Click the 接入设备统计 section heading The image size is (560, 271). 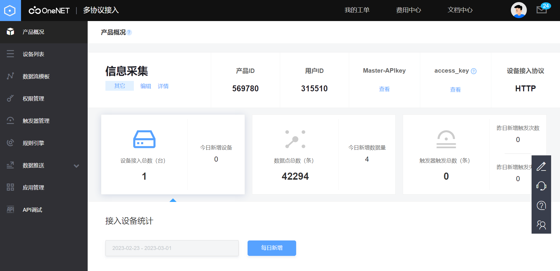click(129, 221)
